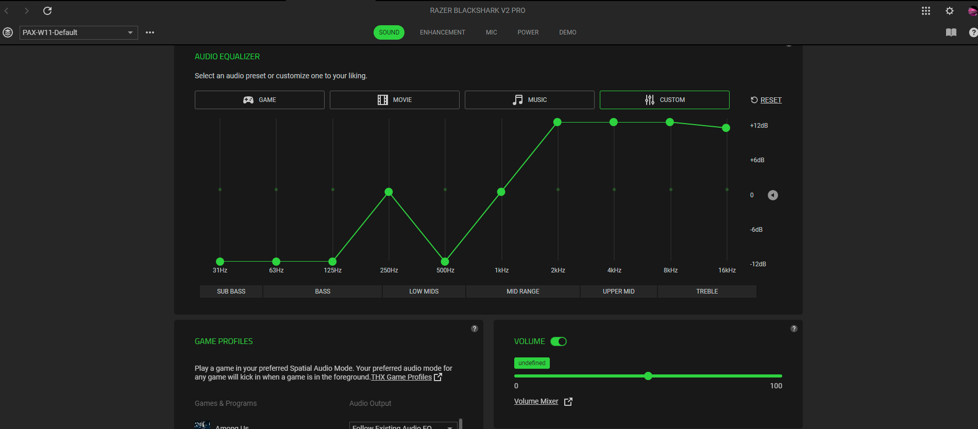This screenshot has height=429, width=978.
Task: Open Game Profiles help tooltip icon
Action: point(475,329)
